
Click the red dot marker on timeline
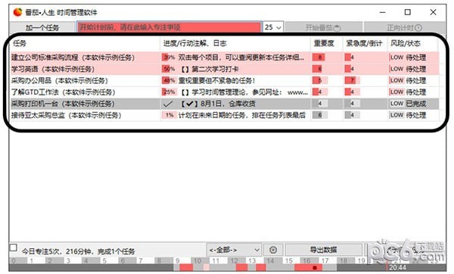click(315, 268)
